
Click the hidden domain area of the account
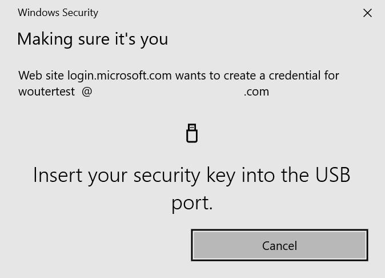168,92
